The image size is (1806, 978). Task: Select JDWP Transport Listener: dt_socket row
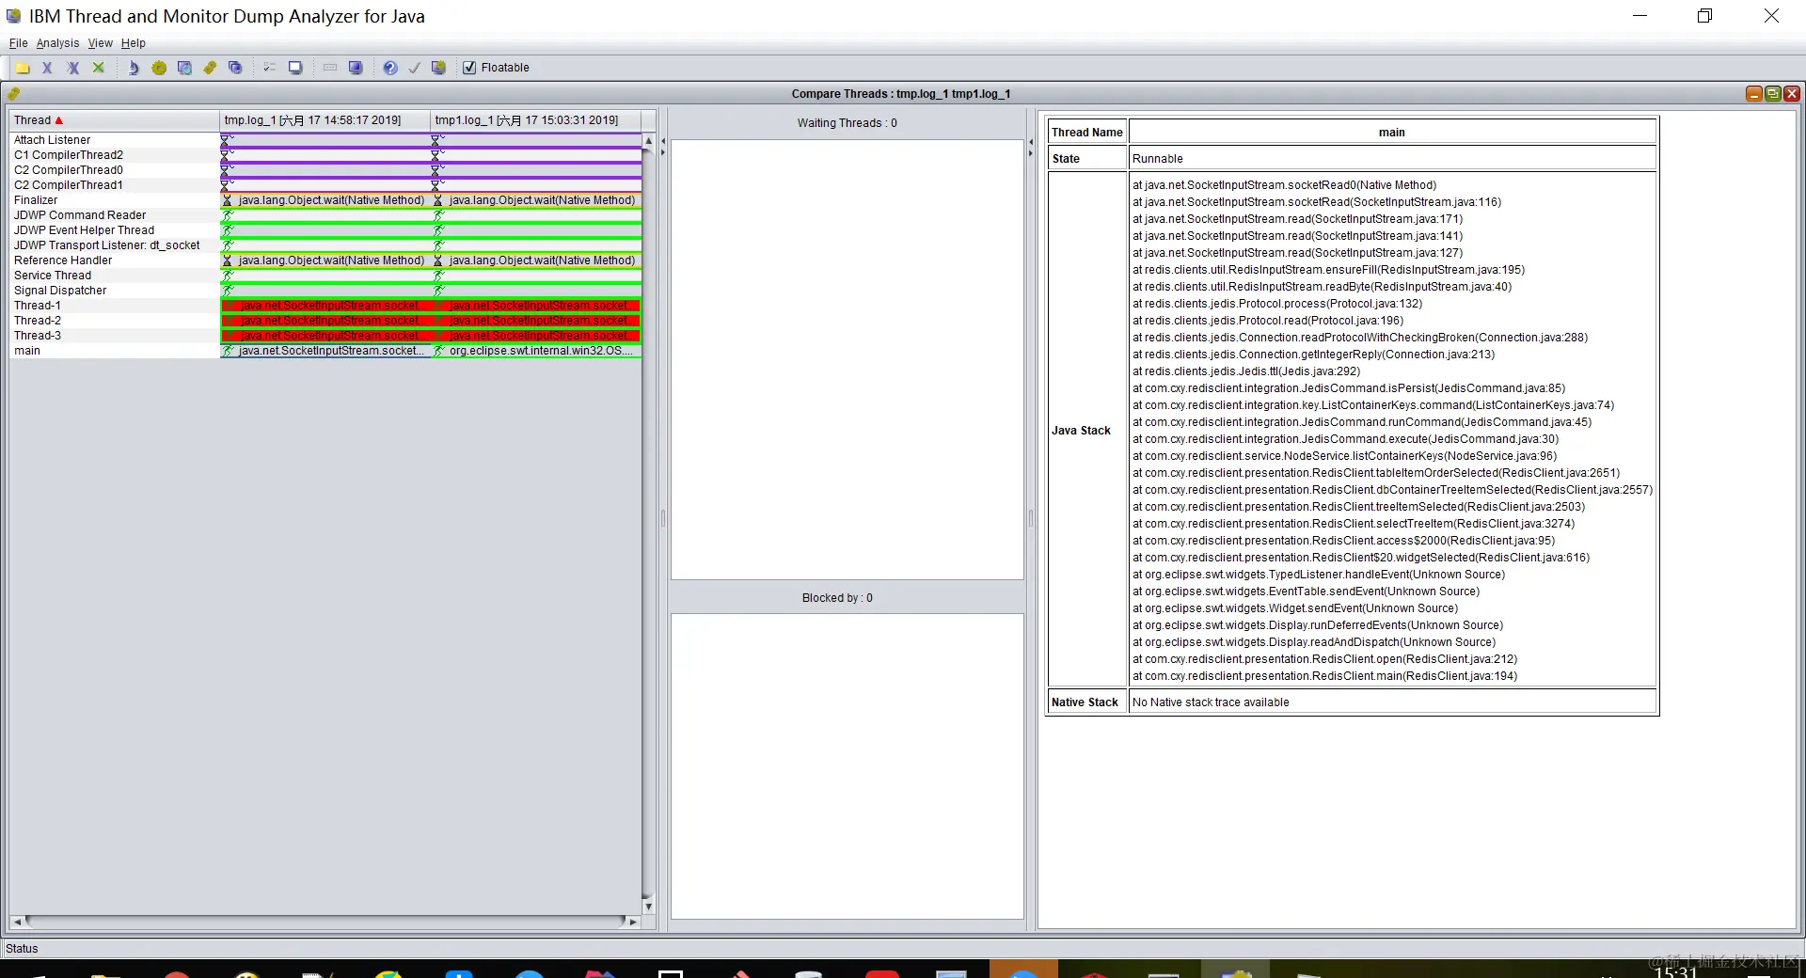[114, 245]
